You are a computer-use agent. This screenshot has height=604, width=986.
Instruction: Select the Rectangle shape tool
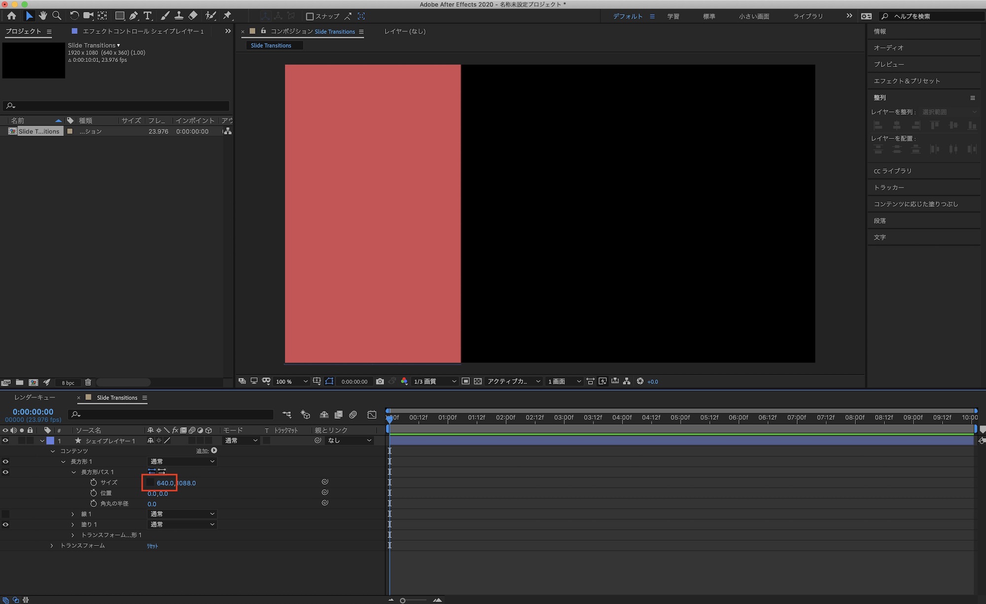(119, 16)
